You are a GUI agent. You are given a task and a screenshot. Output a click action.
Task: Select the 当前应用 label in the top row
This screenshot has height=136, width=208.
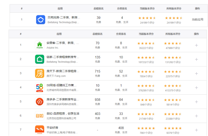(197, 20)
